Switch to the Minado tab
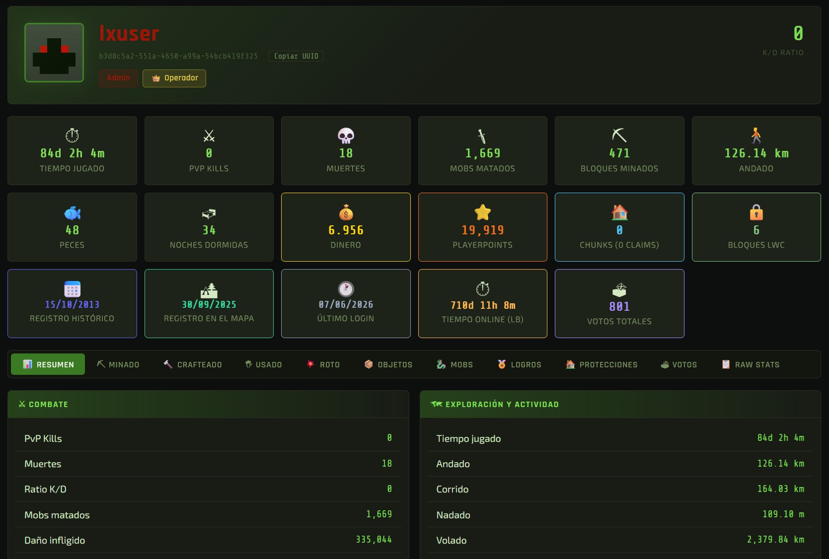This screenshot has height=559, width=829. click(118, 364)
